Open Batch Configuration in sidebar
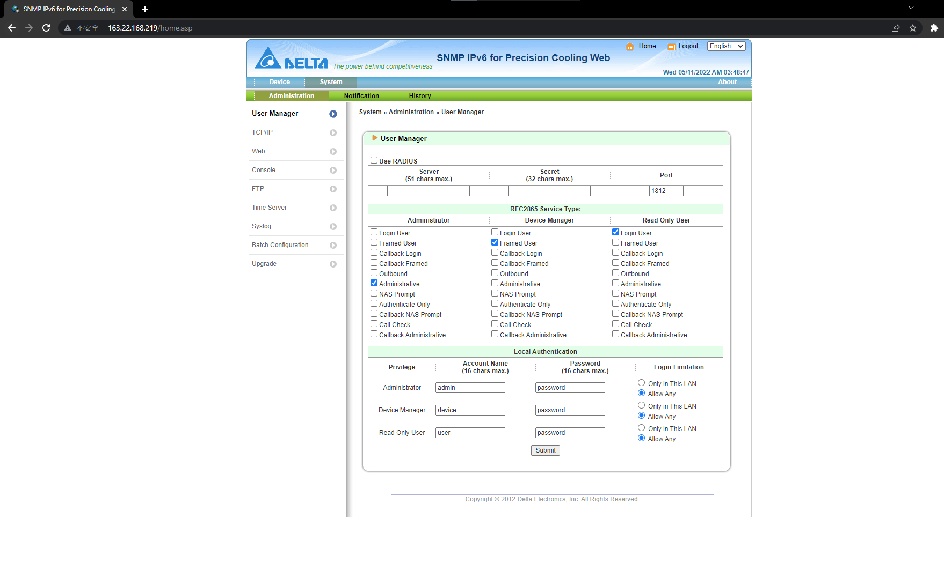Screen dimensions: 944x578 (x=280, y=245)
